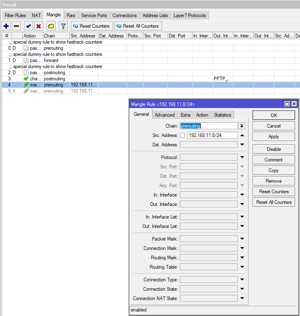The image size is (300, 316).
Task: Expand In. Interface field
Action: pyautogui.click(x=242, y=194)
